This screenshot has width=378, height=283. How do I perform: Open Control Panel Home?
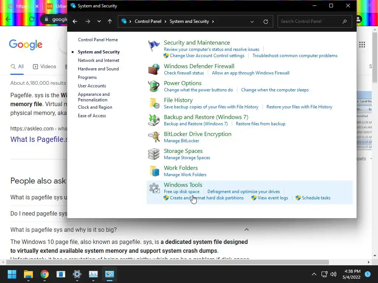click(x=98, y=40)
